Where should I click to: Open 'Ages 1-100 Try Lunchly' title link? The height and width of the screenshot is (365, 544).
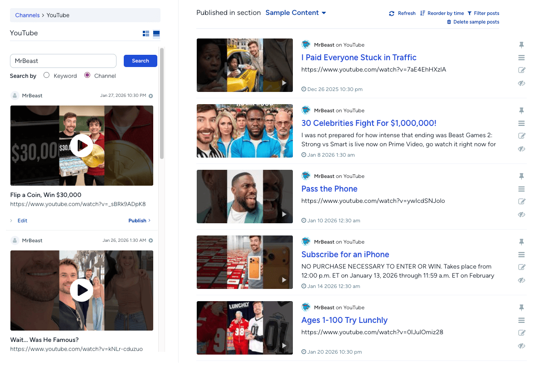(x=345, y=320)
